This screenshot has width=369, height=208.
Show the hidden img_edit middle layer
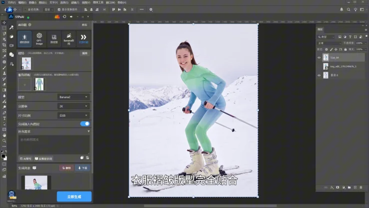click(x=319, y=67)
